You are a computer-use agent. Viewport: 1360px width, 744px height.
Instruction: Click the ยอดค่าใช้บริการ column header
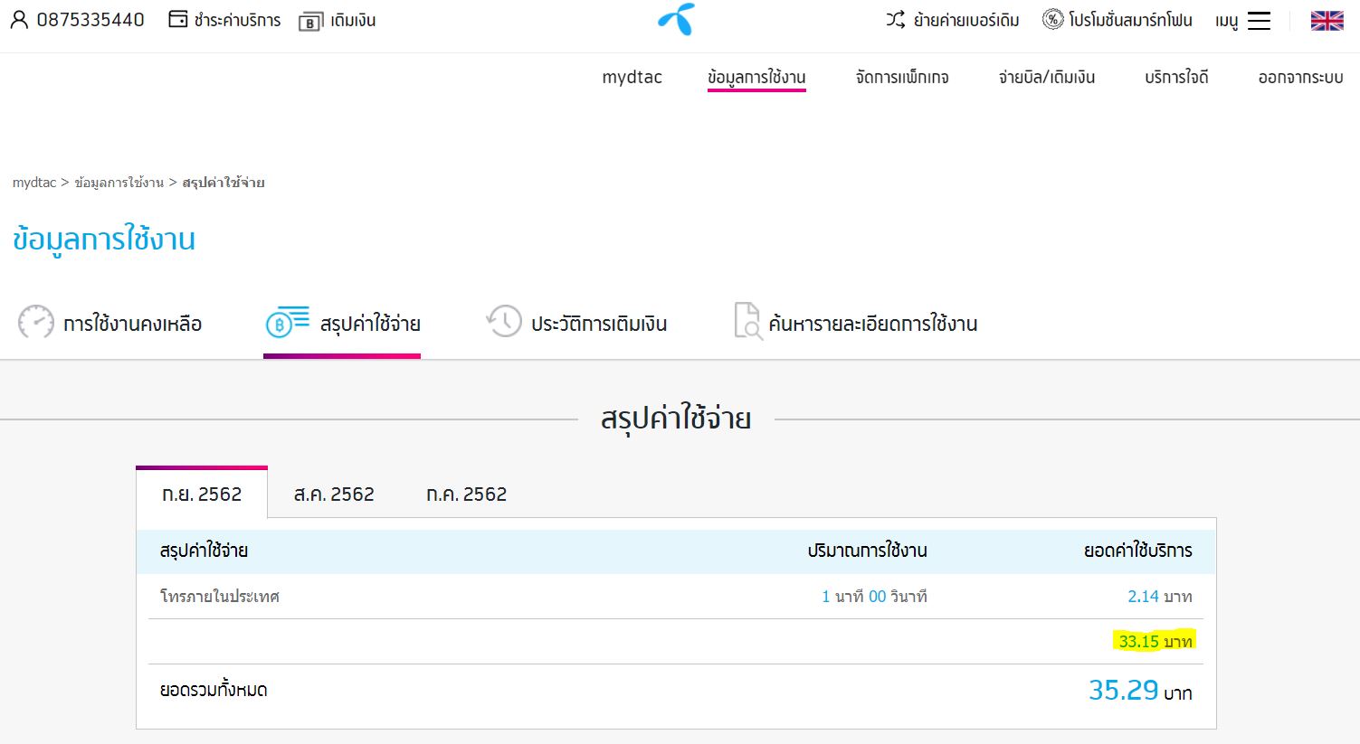[1138, 551]
